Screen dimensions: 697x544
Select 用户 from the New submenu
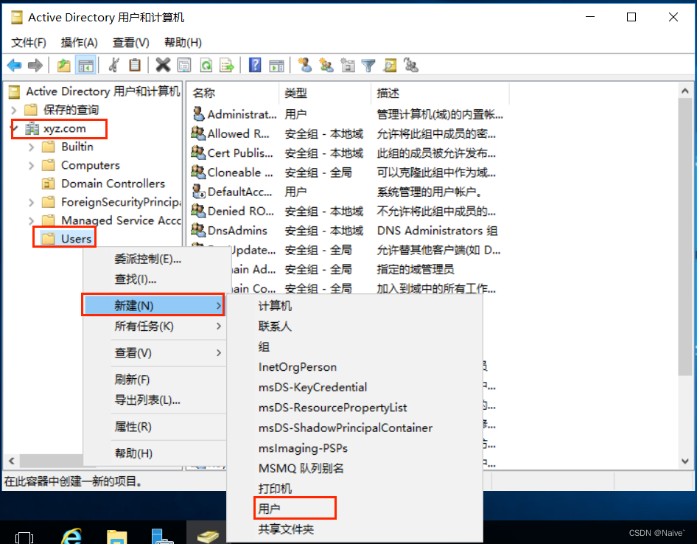(x=354, y=509)
